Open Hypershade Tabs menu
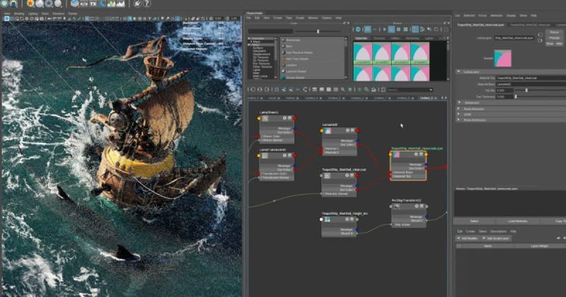Image resolution: width=566 pixels, height=297 pixels. (x=289, y=18)
